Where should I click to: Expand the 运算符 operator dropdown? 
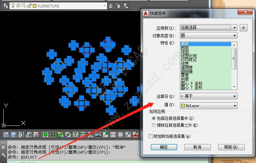(x=208, y=96)
